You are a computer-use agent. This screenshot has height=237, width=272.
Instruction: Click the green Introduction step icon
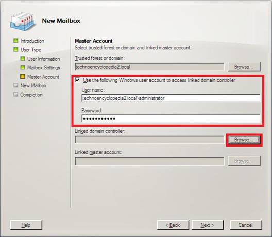click(x=16, y=41)
